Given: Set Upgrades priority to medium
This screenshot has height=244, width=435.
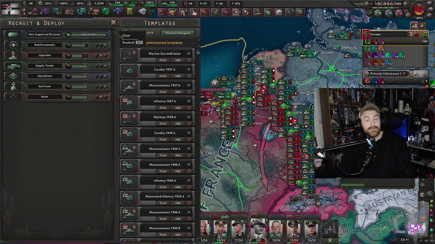Looking at the screenshot, I should point(101,56).
